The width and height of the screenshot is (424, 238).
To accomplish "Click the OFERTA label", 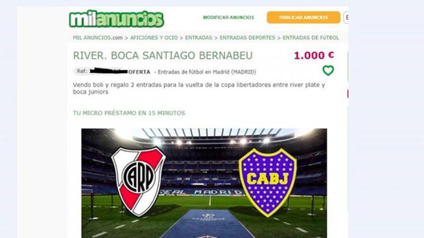I will point(139,72).
